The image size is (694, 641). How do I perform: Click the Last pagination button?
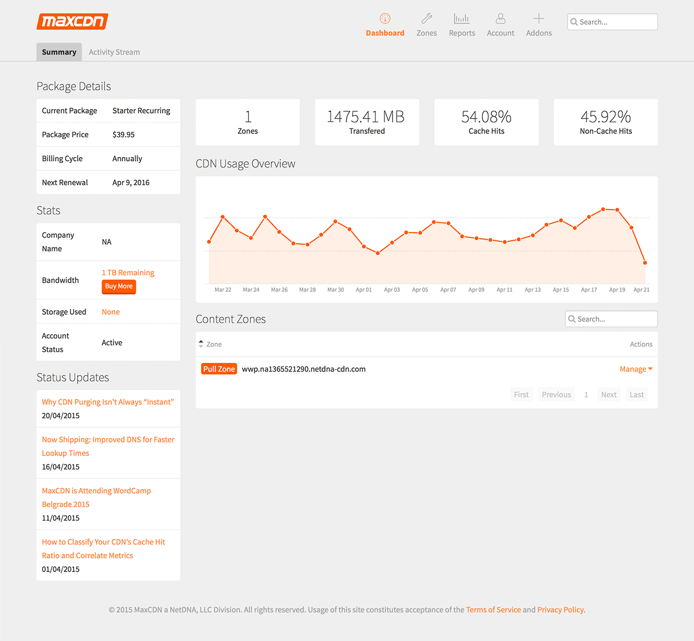coord(637,395)
